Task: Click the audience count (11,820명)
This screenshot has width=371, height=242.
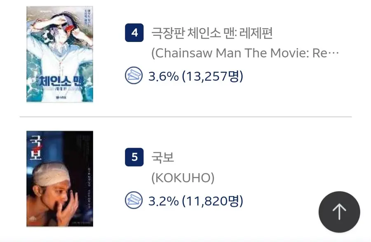Action: click(x=213, y=201)
